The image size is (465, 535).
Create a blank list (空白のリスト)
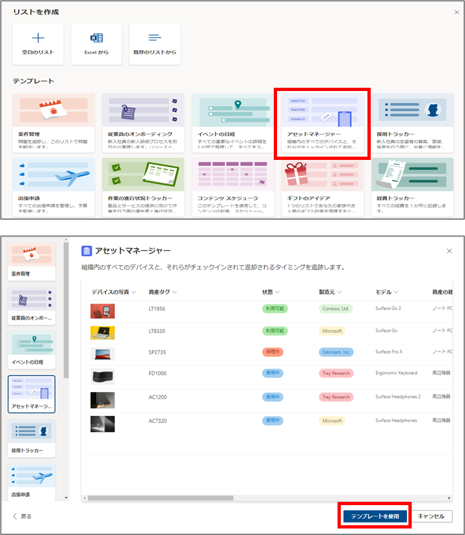click(38, 44)
